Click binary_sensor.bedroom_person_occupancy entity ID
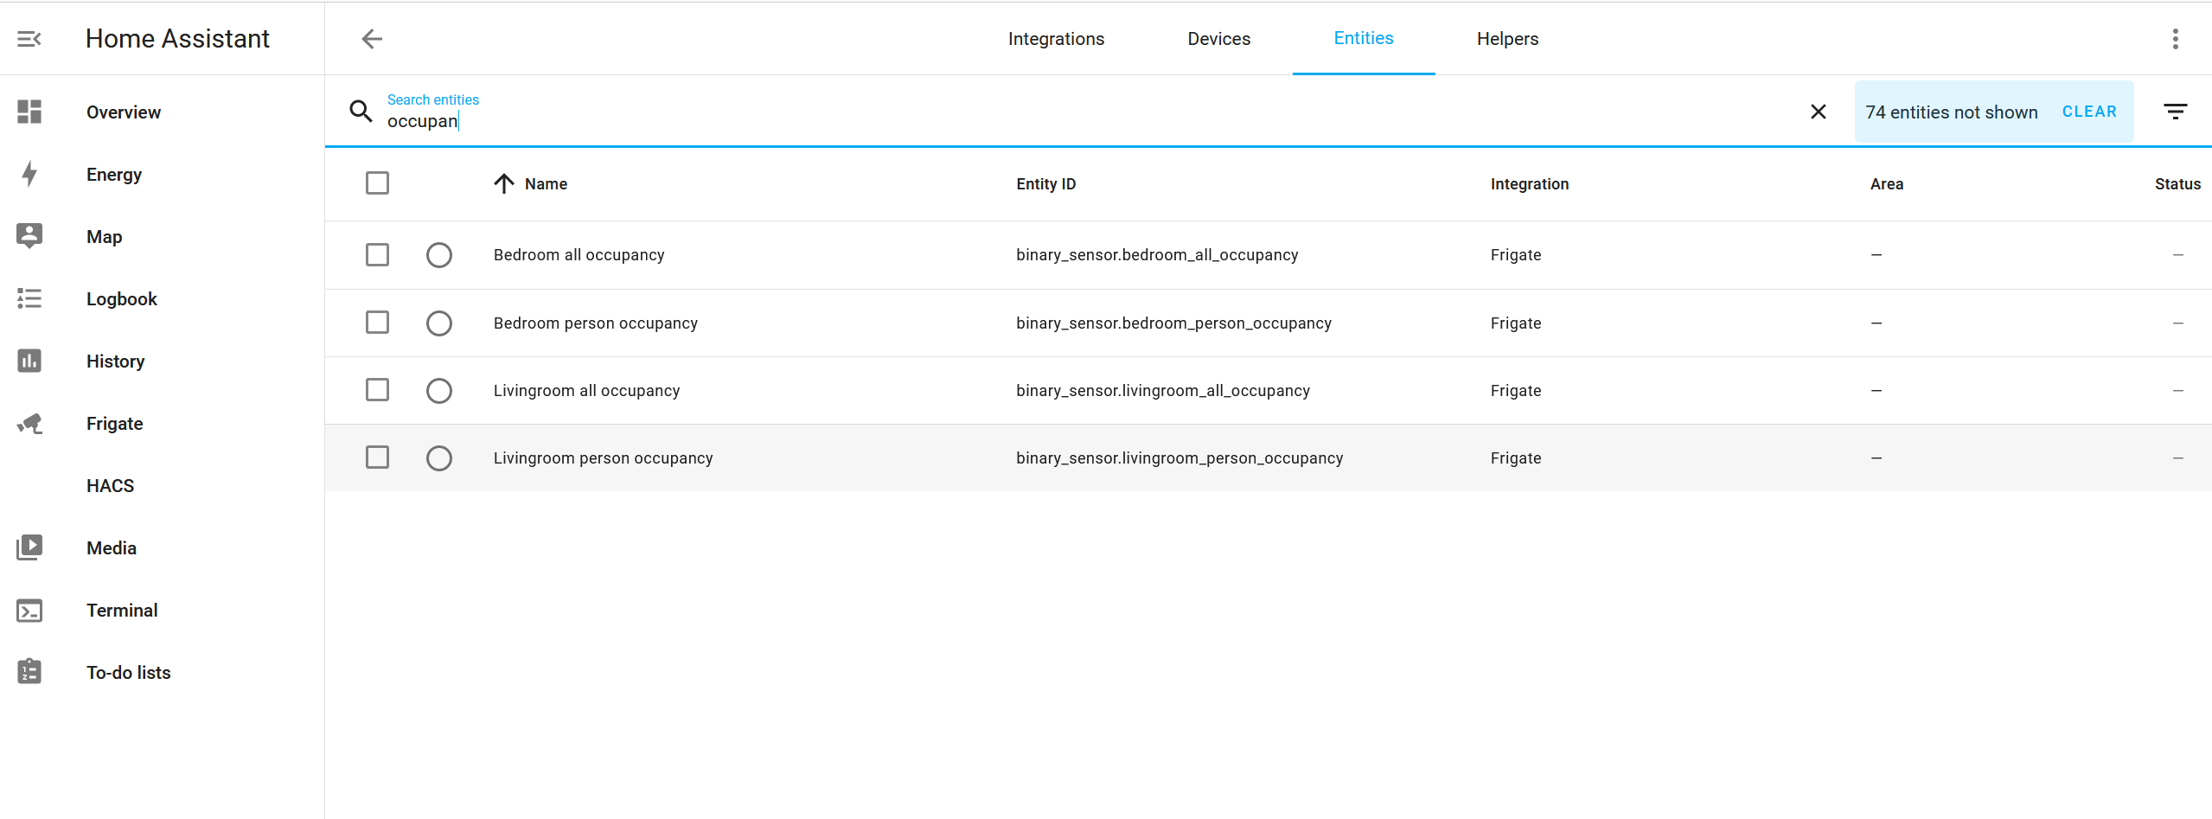 pyautogui.click(x=1173, y=323)
